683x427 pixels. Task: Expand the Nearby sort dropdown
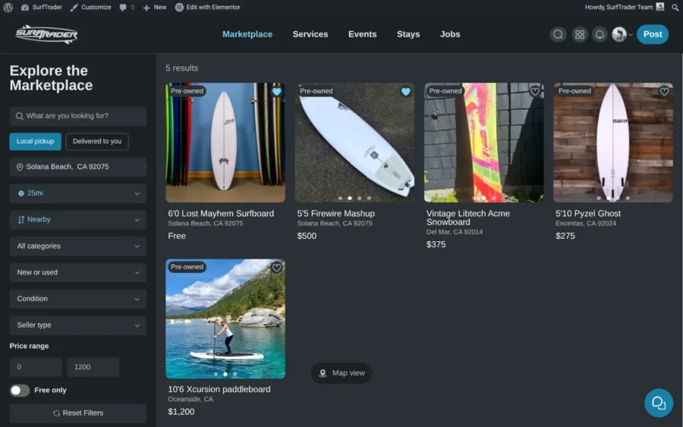pos(78,220)
